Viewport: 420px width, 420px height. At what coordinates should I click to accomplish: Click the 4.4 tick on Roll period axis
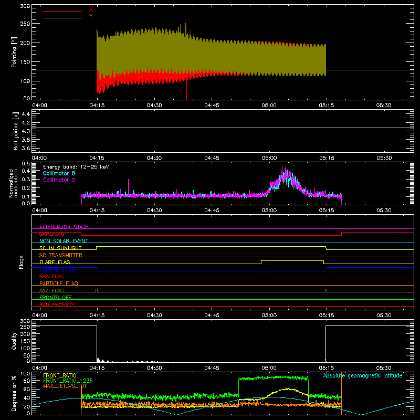click(x=26, y=114)
